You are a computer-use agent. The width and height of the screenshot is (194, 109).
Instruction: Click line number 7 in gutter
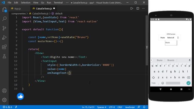tap(16, 41)
